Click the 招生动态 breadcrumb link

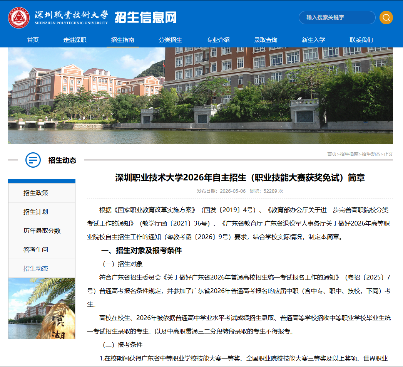(371, 154)
